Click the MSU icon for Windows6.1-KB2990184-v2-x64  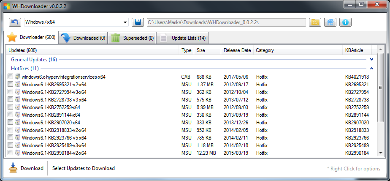pos(17,153)
